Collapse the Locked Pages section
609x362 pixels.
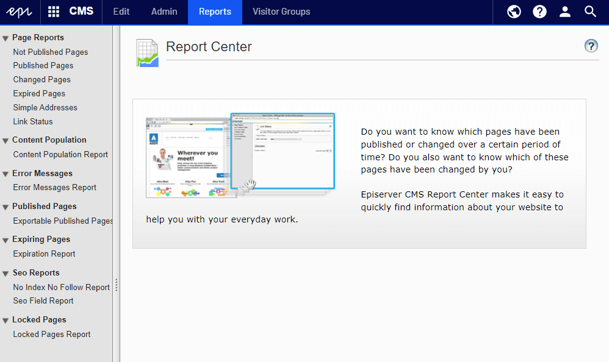point(5,321)
